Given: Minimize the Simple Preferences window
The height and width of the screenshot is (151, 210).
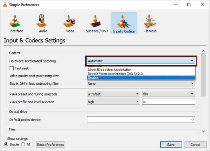Looking at the screenshot, I should pos(175,5).
